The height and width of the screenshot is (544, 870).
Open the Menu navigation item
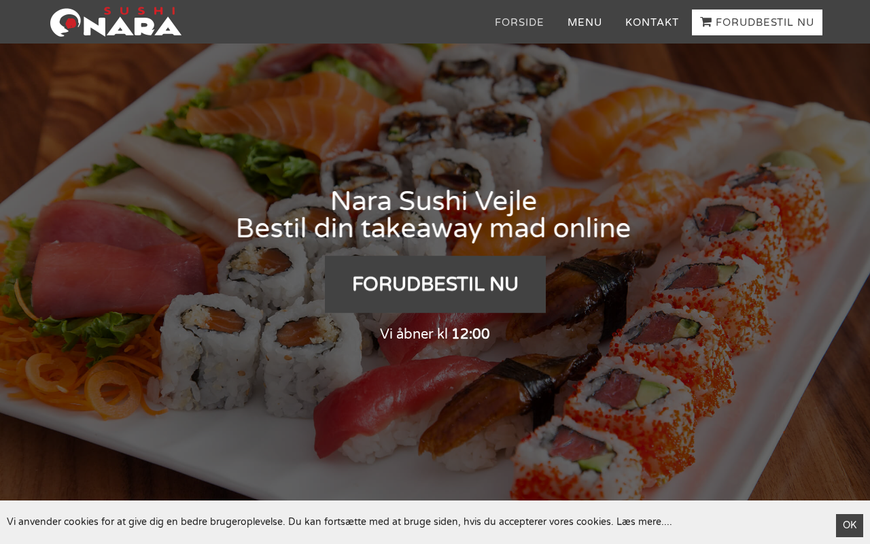point(585,22)
